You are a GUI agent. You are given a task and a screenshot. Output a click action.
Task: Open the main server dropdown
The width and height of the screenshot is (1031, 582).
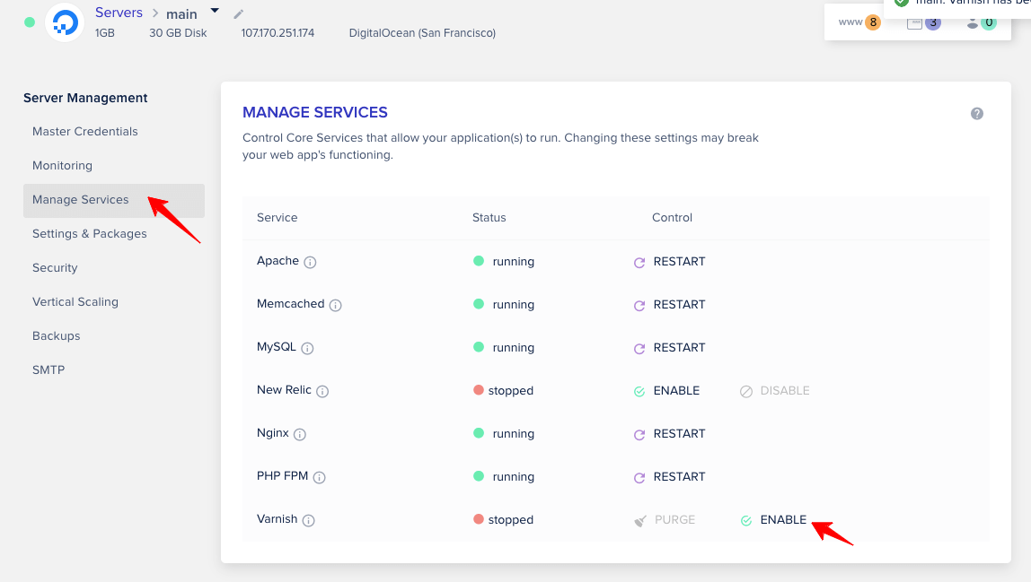[x=213, y=11]
